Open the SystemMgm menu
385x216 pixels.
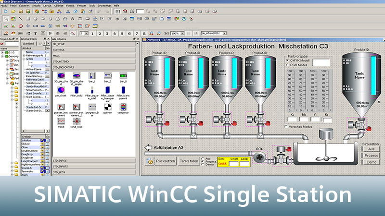tap(104, 5)
